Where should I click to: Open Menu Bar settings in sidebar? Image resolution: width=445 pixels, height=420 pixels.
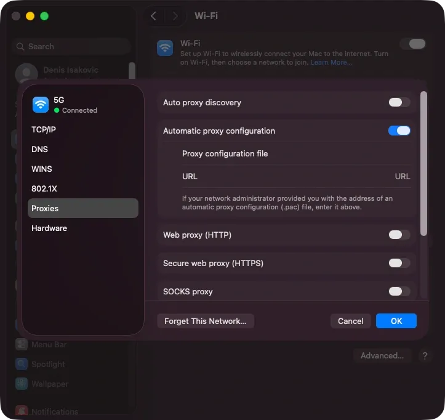(49, 344)
